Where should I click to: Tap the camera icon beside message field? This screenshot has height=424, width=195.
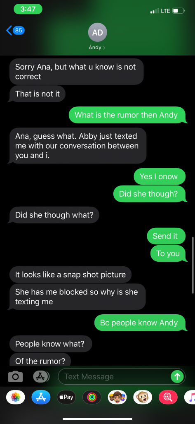pyautogui.click(x=15, y=376)
